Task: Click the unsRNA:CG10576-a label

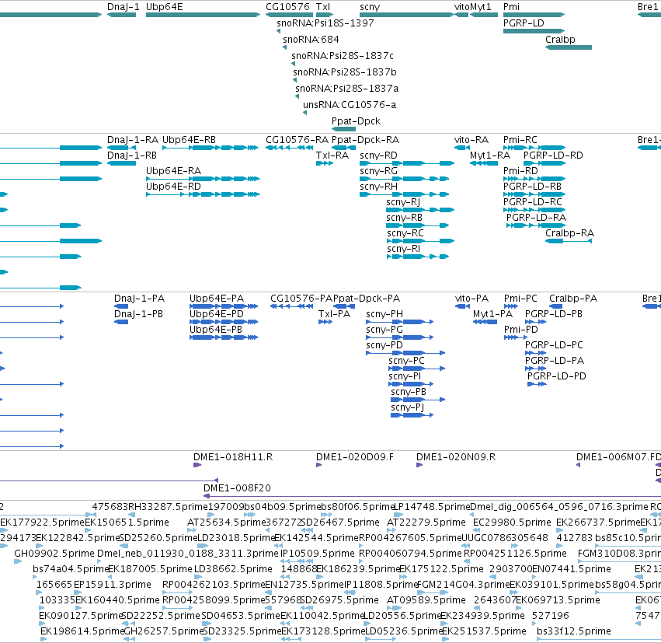Action: [x=350, y=105]
